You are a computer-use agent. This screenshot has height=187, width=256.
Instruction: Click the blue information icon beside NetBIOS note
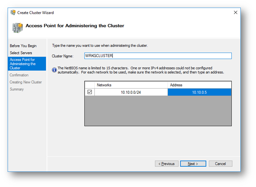(54, 70)
